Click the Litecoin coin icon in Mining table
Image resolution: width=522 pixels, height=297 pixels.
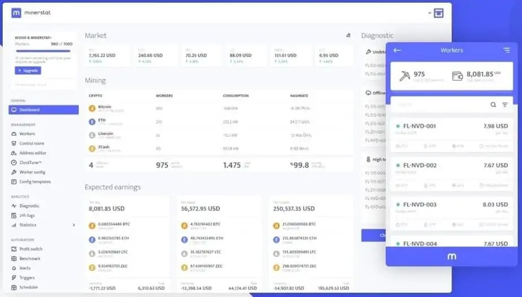click(92, 136)
